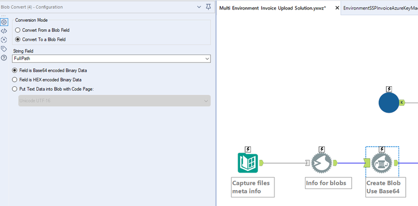Close the Multi Environment Invoice Upload tab

point(337,8)
